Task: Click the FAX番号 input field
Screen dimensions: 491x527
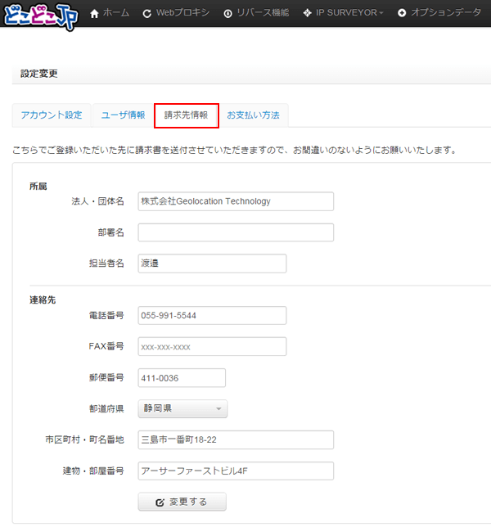Action: coord(212,347)
